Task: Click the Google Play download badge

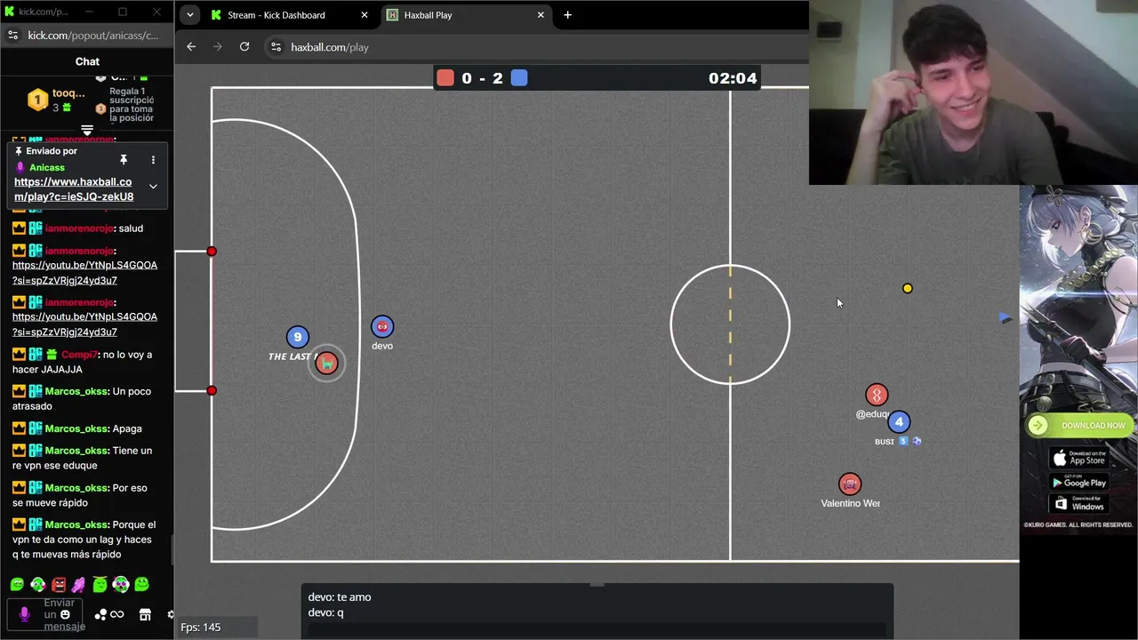Action: tap(1078, 482)
